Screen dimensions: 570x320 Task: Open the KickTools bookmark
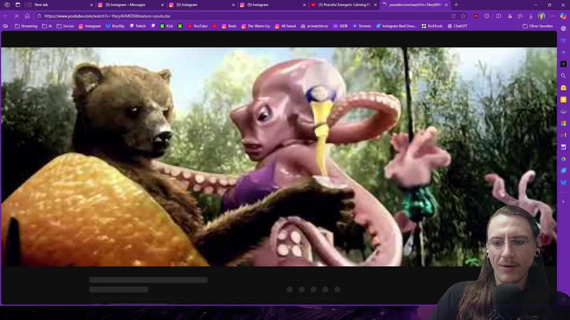point(432,26)
